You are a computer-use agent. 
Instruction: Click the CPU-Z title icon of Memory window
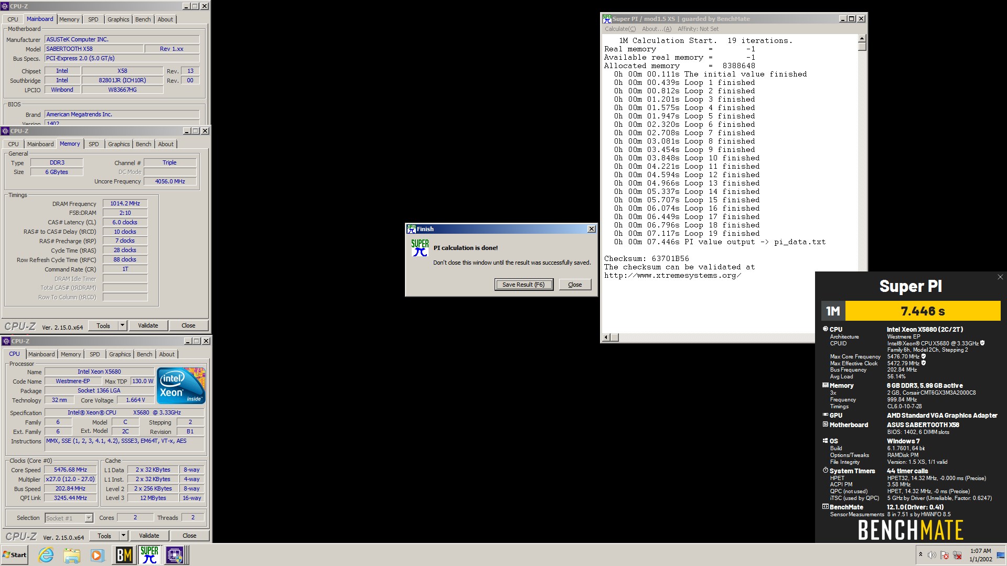[x=5, y=131]
